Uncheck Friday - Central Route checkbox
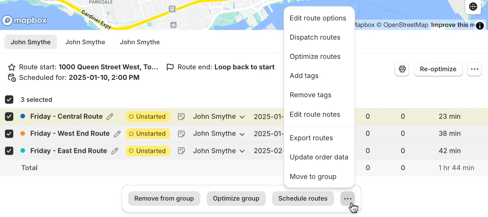The image size is (488, 217). click(9, 117)
